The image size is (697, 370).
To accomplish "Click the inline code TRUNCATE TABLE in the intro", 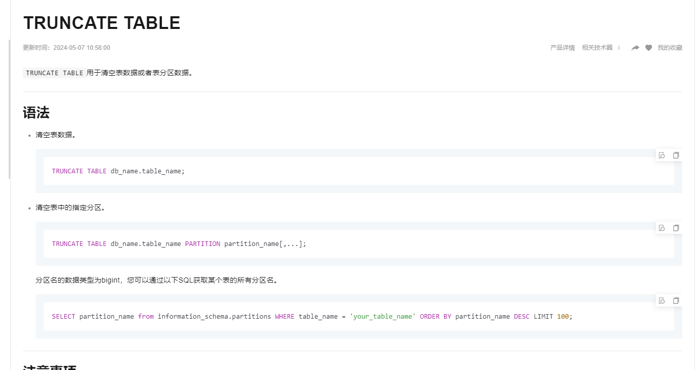I will coord(54,73).
